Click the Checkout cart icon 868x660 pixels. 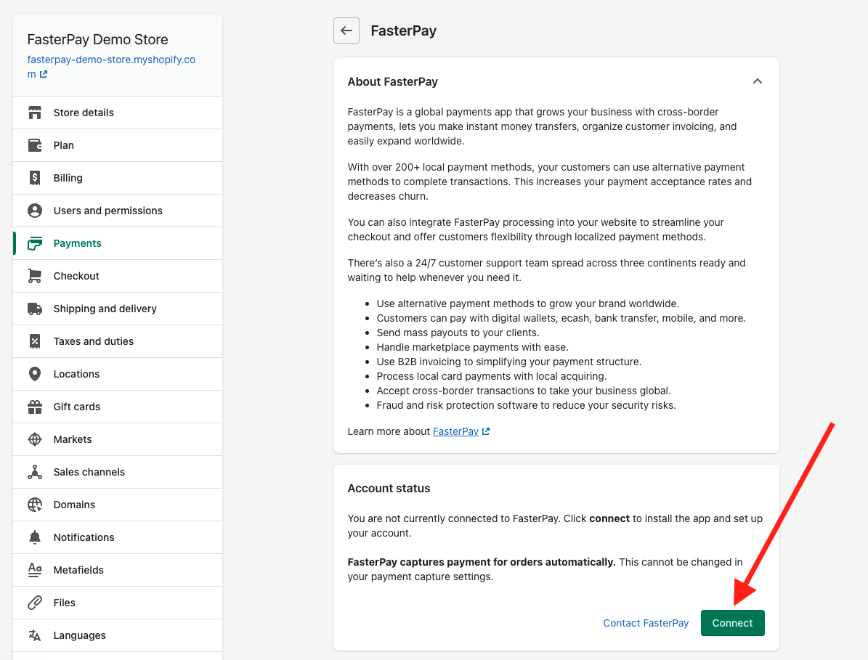(35, 276)
